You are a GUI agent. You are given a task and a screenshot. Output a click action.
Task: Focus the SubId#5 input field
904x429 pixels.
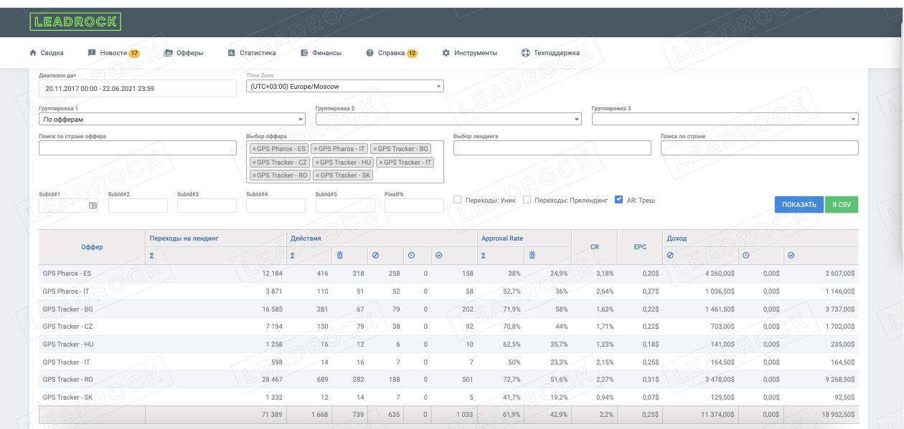345,206
